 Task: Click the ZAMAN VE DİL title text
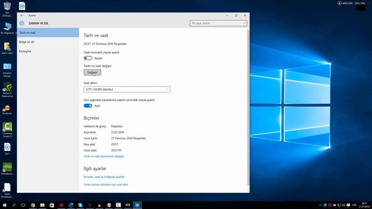pyautogui.click(x=38, y=23)
